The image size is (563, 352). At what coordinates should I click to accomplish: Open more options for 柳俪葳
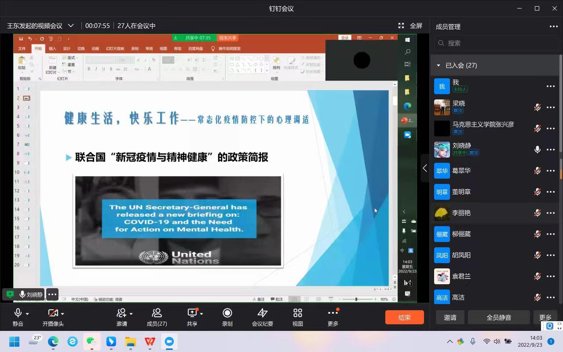pos(551,234)
